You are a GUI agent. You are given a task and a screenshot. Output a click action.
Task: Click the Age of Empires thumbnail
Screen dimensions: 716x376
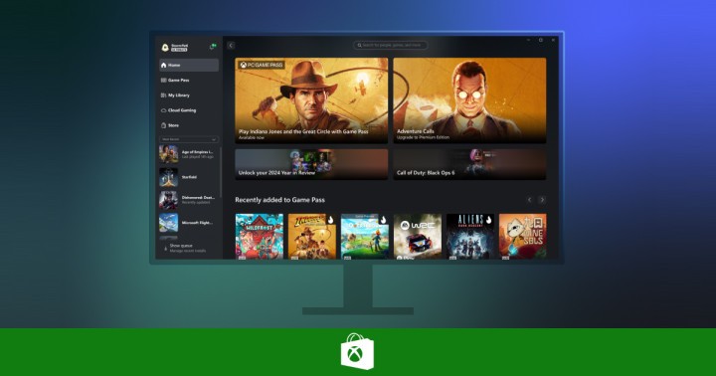coord(168,154)
